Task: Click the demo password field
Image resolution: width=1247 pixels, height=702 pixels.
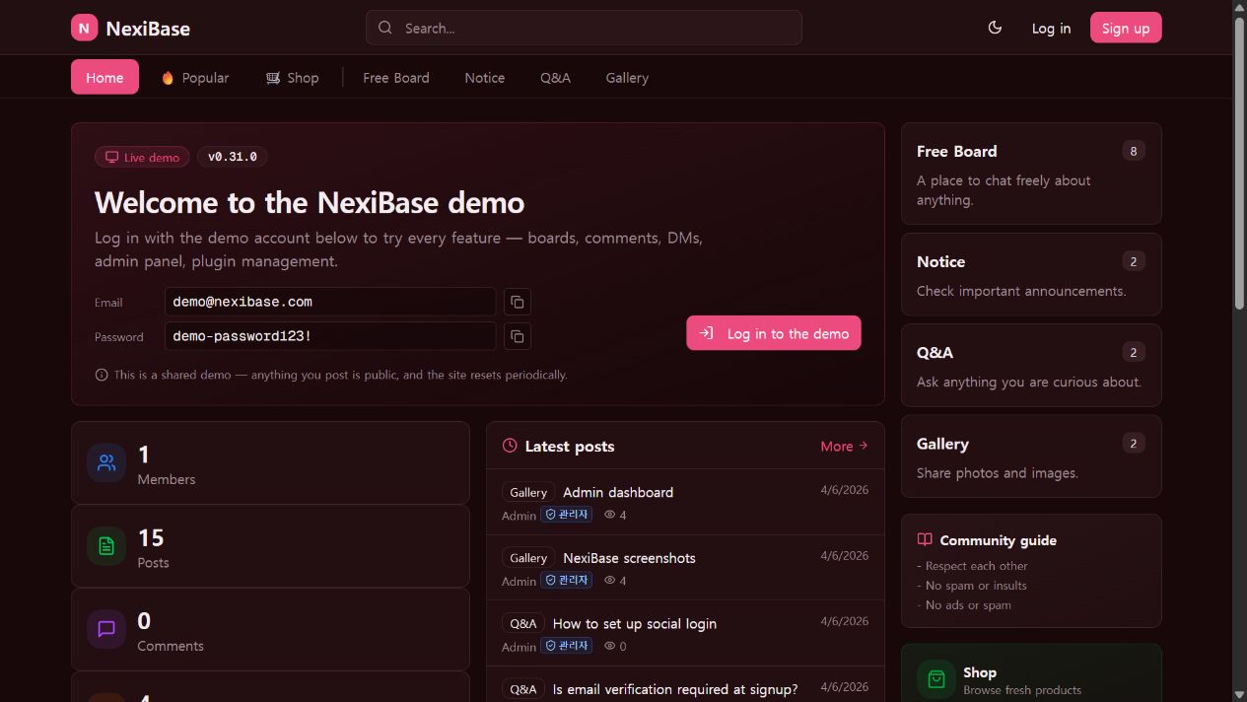Action: click(330, 336)
